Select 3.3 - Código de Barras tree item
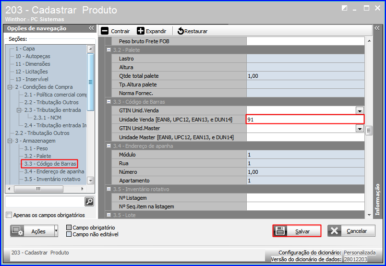 [50, 164]
